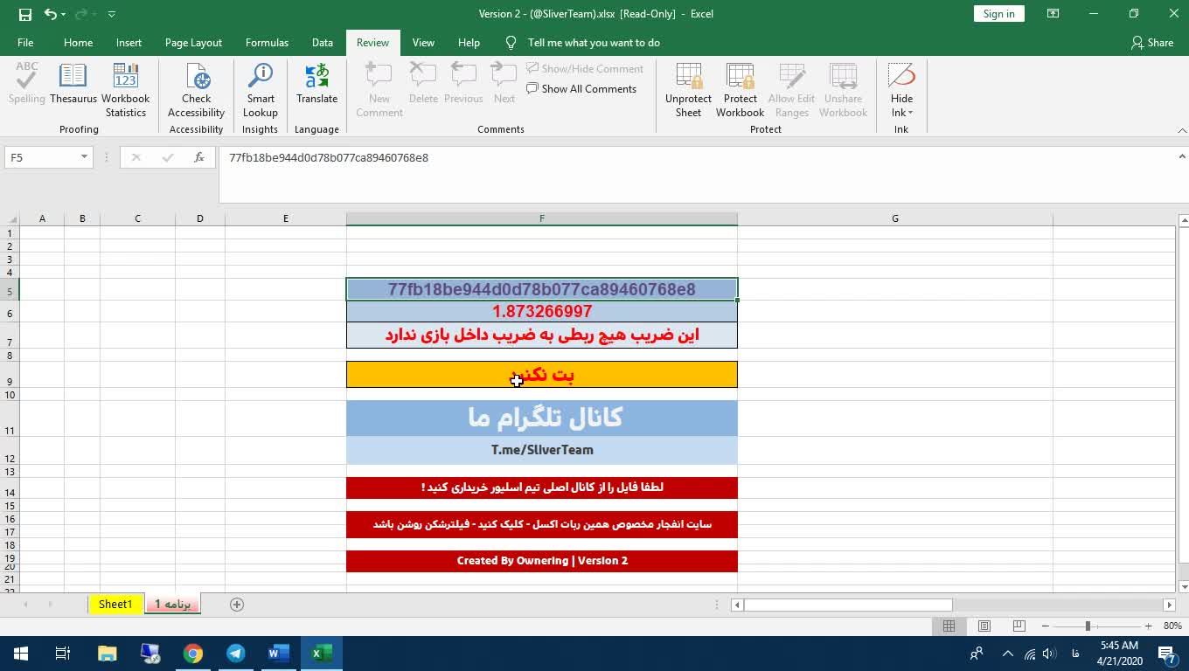
Task: Switch to Page Break Preview view
Action: tap(1019, 626)
